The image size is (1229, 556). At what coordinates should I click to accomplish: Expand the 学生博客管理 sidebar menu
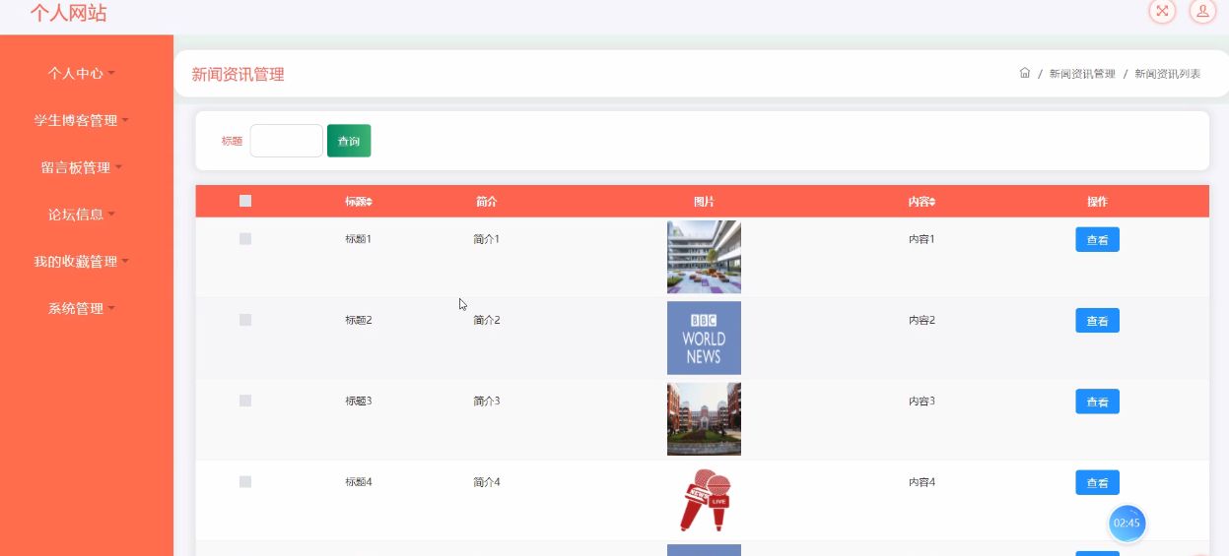[x=82, y=121]
